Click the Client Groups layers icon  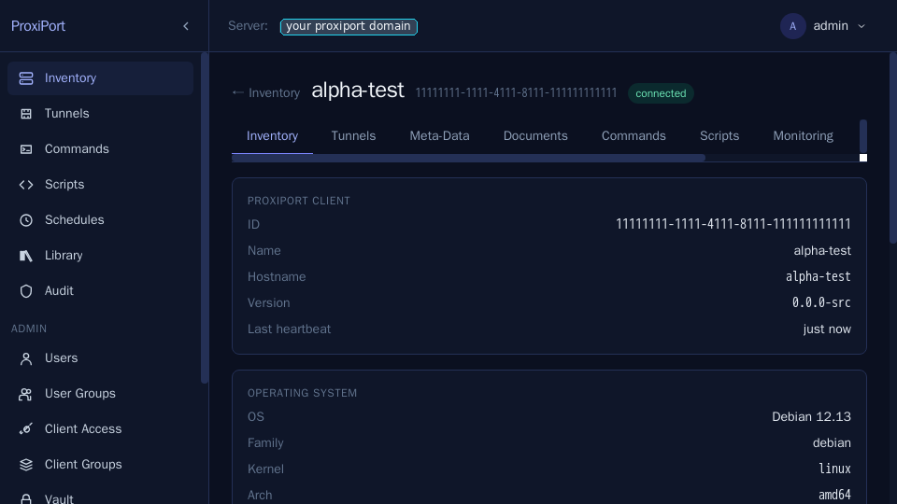(x=26, y=465)
